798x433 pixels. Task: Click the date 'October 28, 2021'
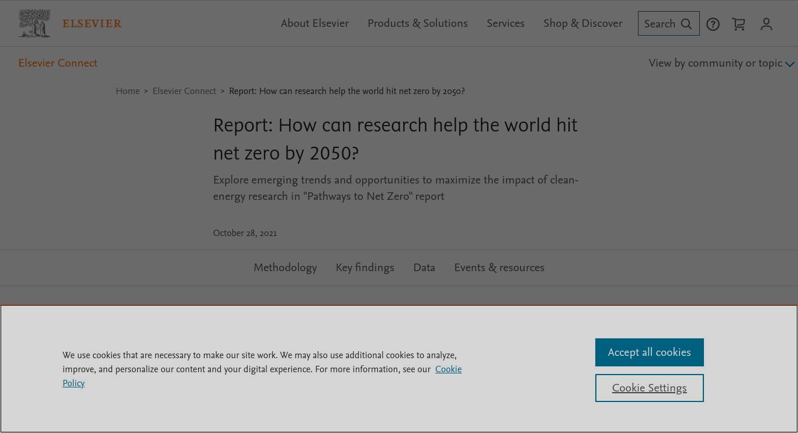(245, 233)
